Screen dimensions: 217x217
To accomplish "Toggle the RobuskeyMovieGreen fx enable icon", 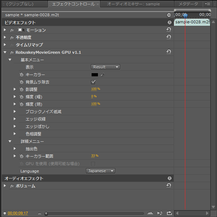I will pos(12,52).
